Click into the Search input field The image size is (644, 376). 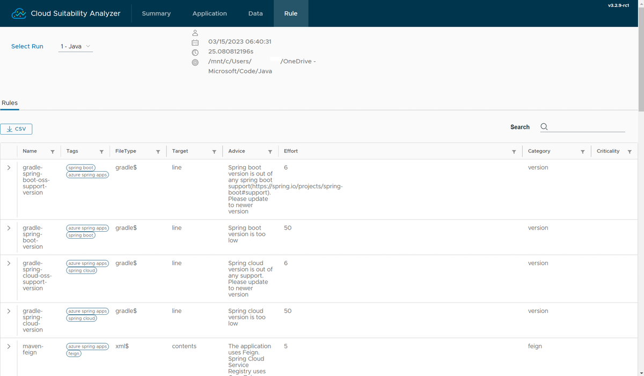tap(588, 127)
